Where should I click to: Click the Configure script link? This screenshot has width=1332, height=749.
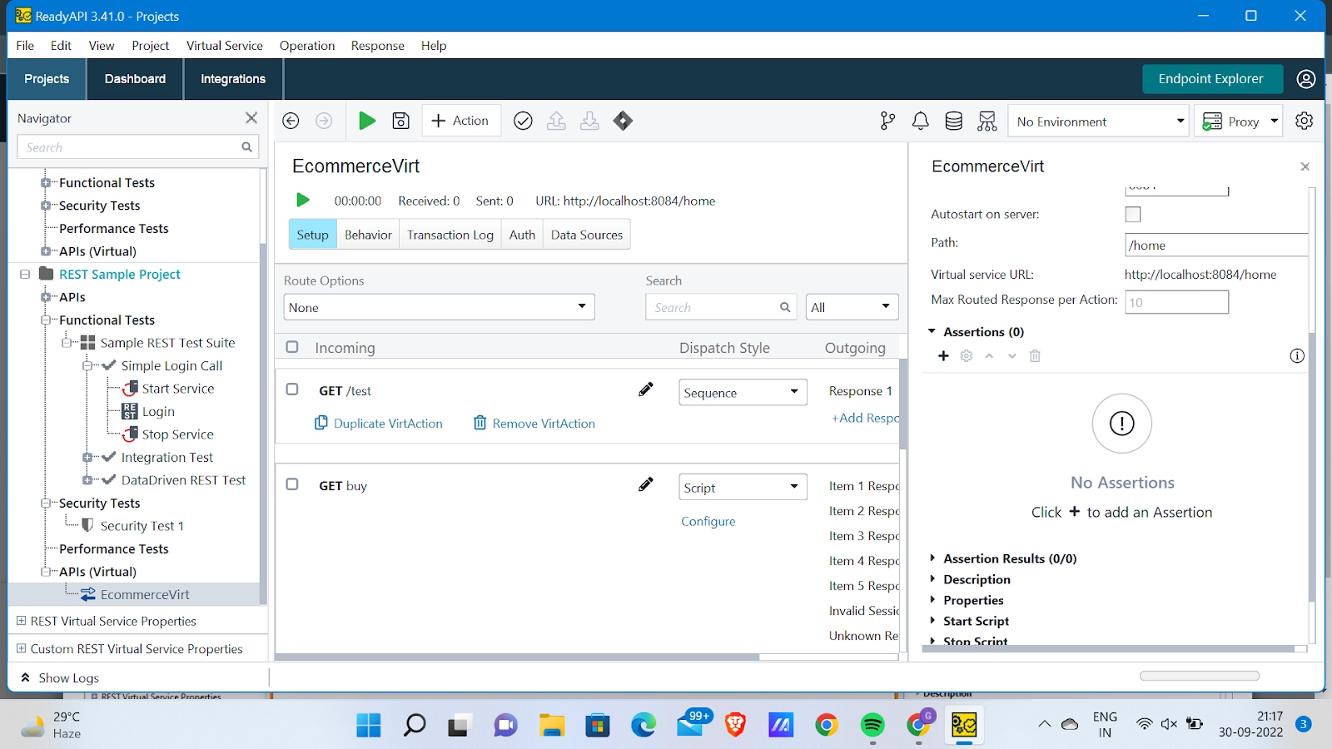coord(708,521)
